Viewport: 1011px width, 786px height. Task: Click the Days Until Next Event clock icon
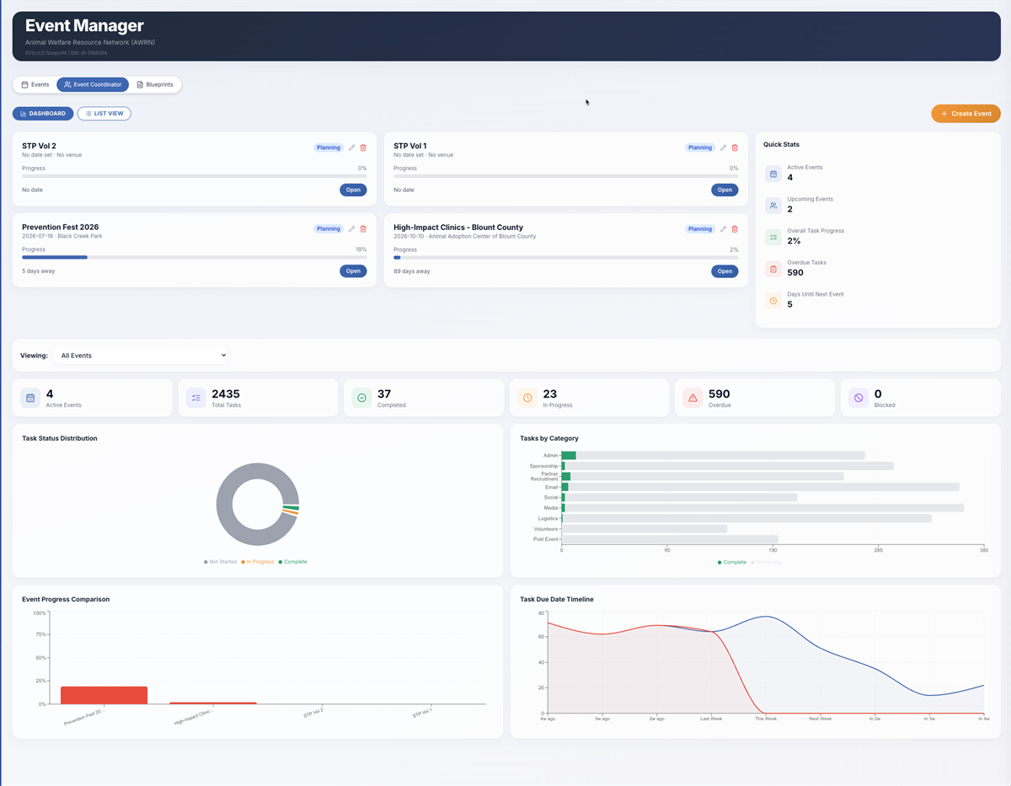(773, 301)
